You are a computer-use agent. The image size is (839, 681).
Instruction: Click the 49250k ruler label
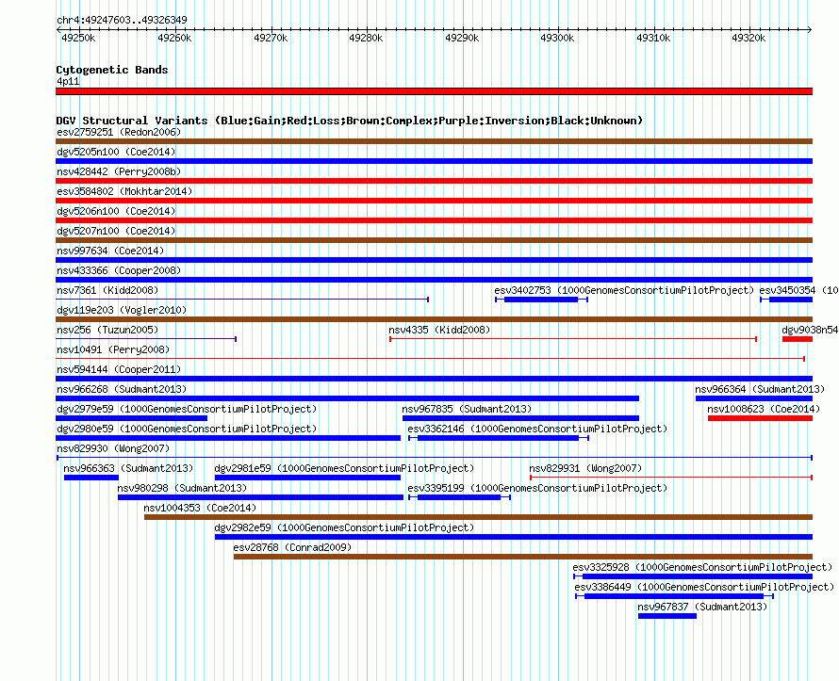(78, 38)
